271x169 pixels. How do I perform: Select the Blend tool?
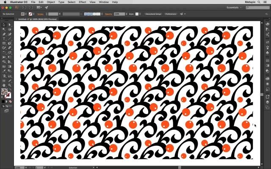tap(9, 71)
